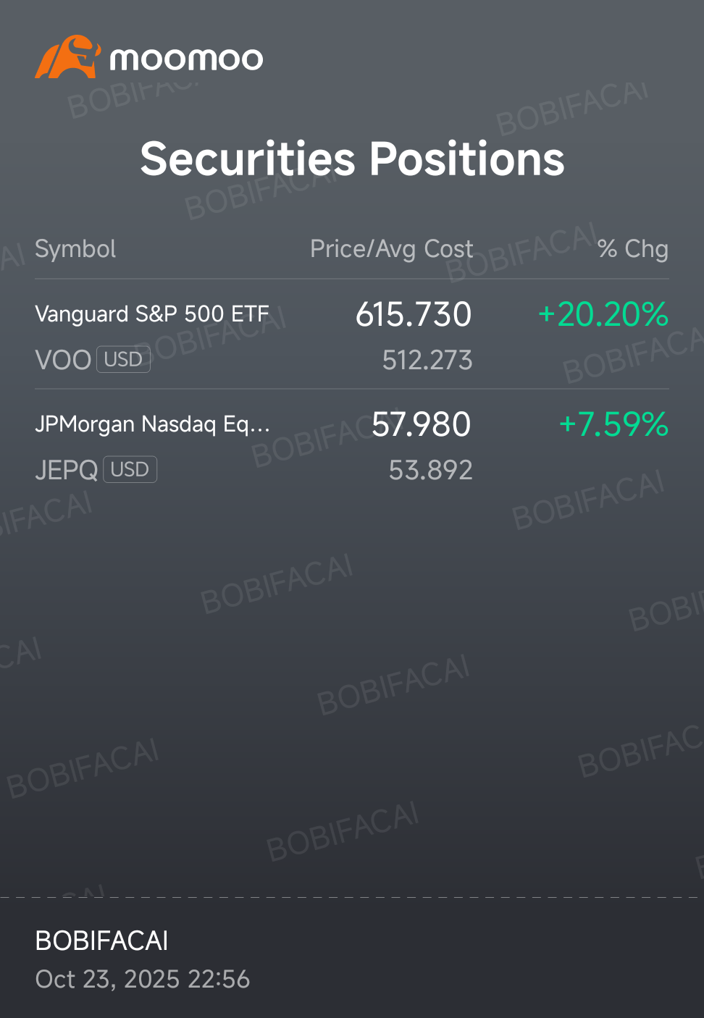Click the VOO ticker symbol
The width and height of the screenshot is (704, 1018).
point(63,360)
